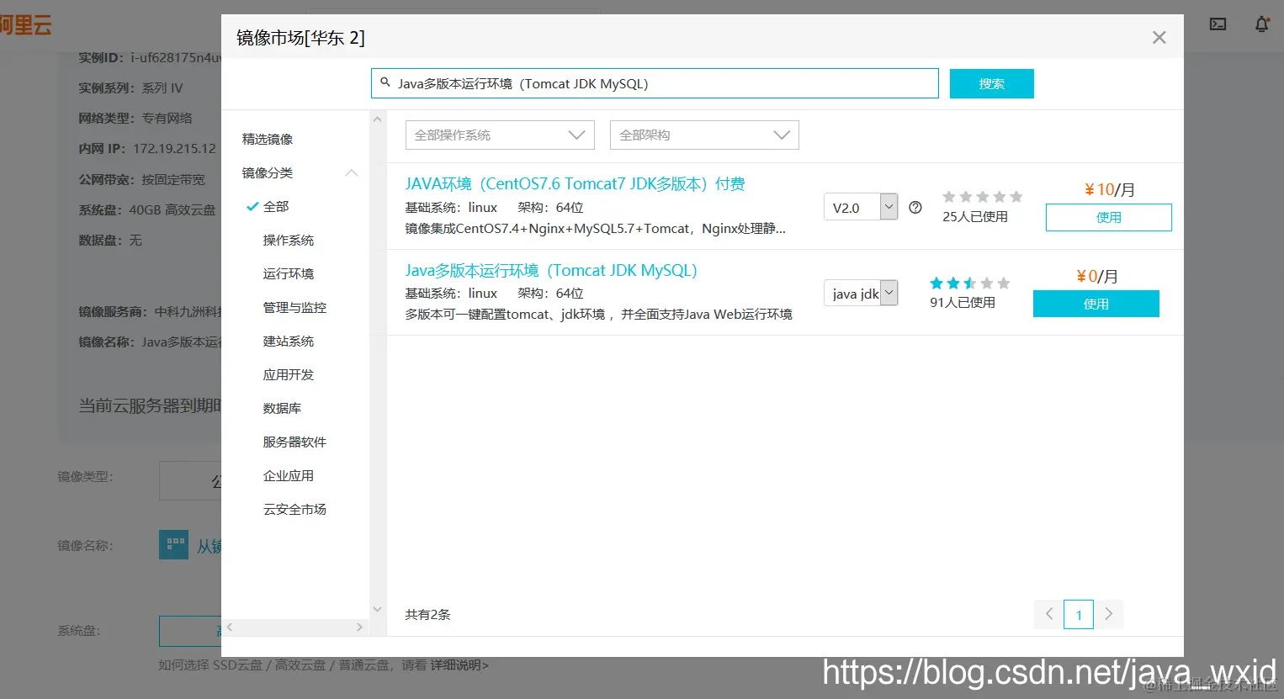Select the 精选镜像 sidebar item
Image resolution: width=1284 pixels, height=699 pixels.
(268, 139)
